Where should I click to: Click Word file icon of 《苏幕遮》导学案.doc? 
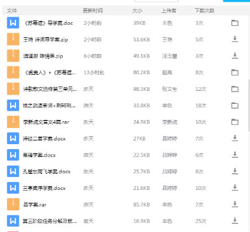[13, 23]
